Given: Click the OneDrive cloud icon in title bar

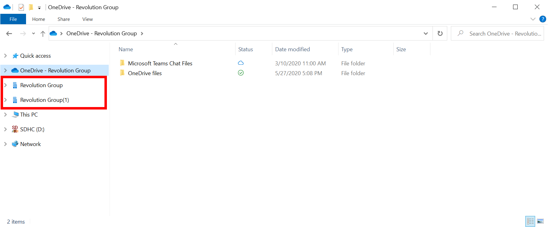Looking at the screenshot, I should click(x=7, y=7).
